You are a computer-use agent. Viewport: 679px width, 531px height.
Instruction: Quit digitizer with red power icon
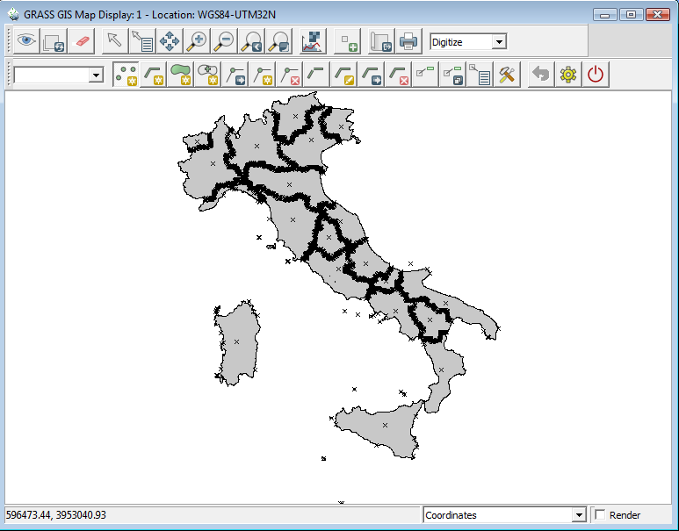596,75
